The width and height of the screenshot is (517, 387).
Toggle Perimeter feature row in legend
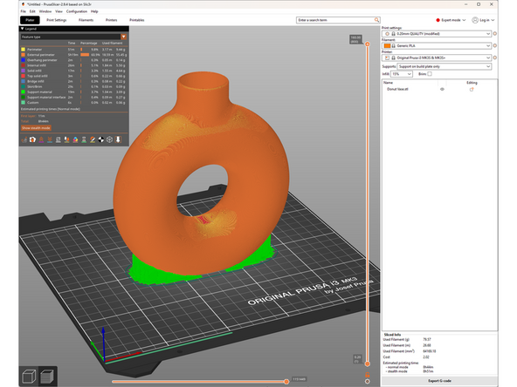point(74,50)
